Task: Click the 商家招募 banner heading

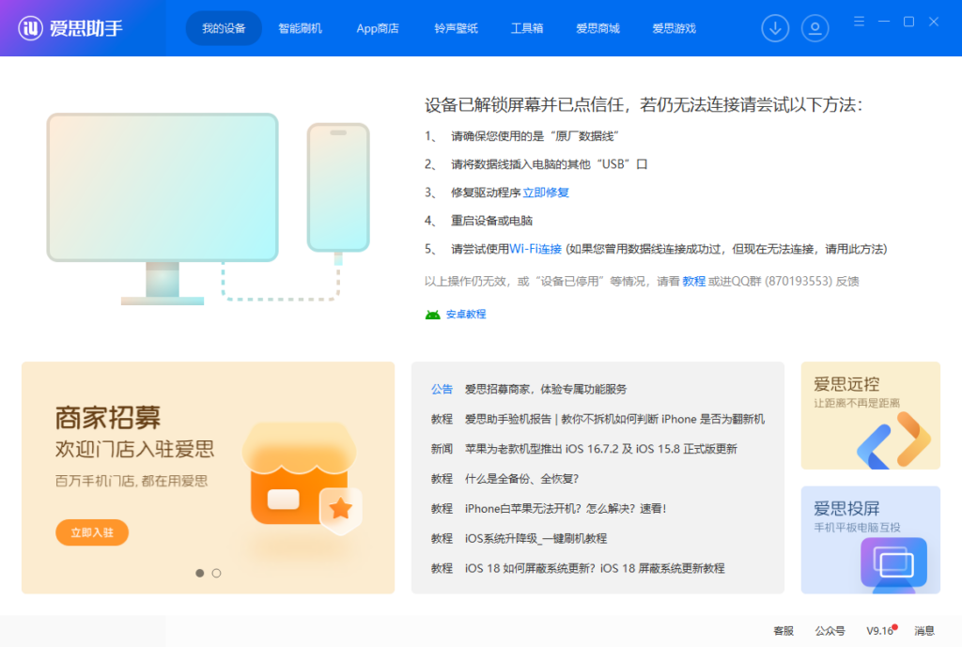Action: pos(108,418)
